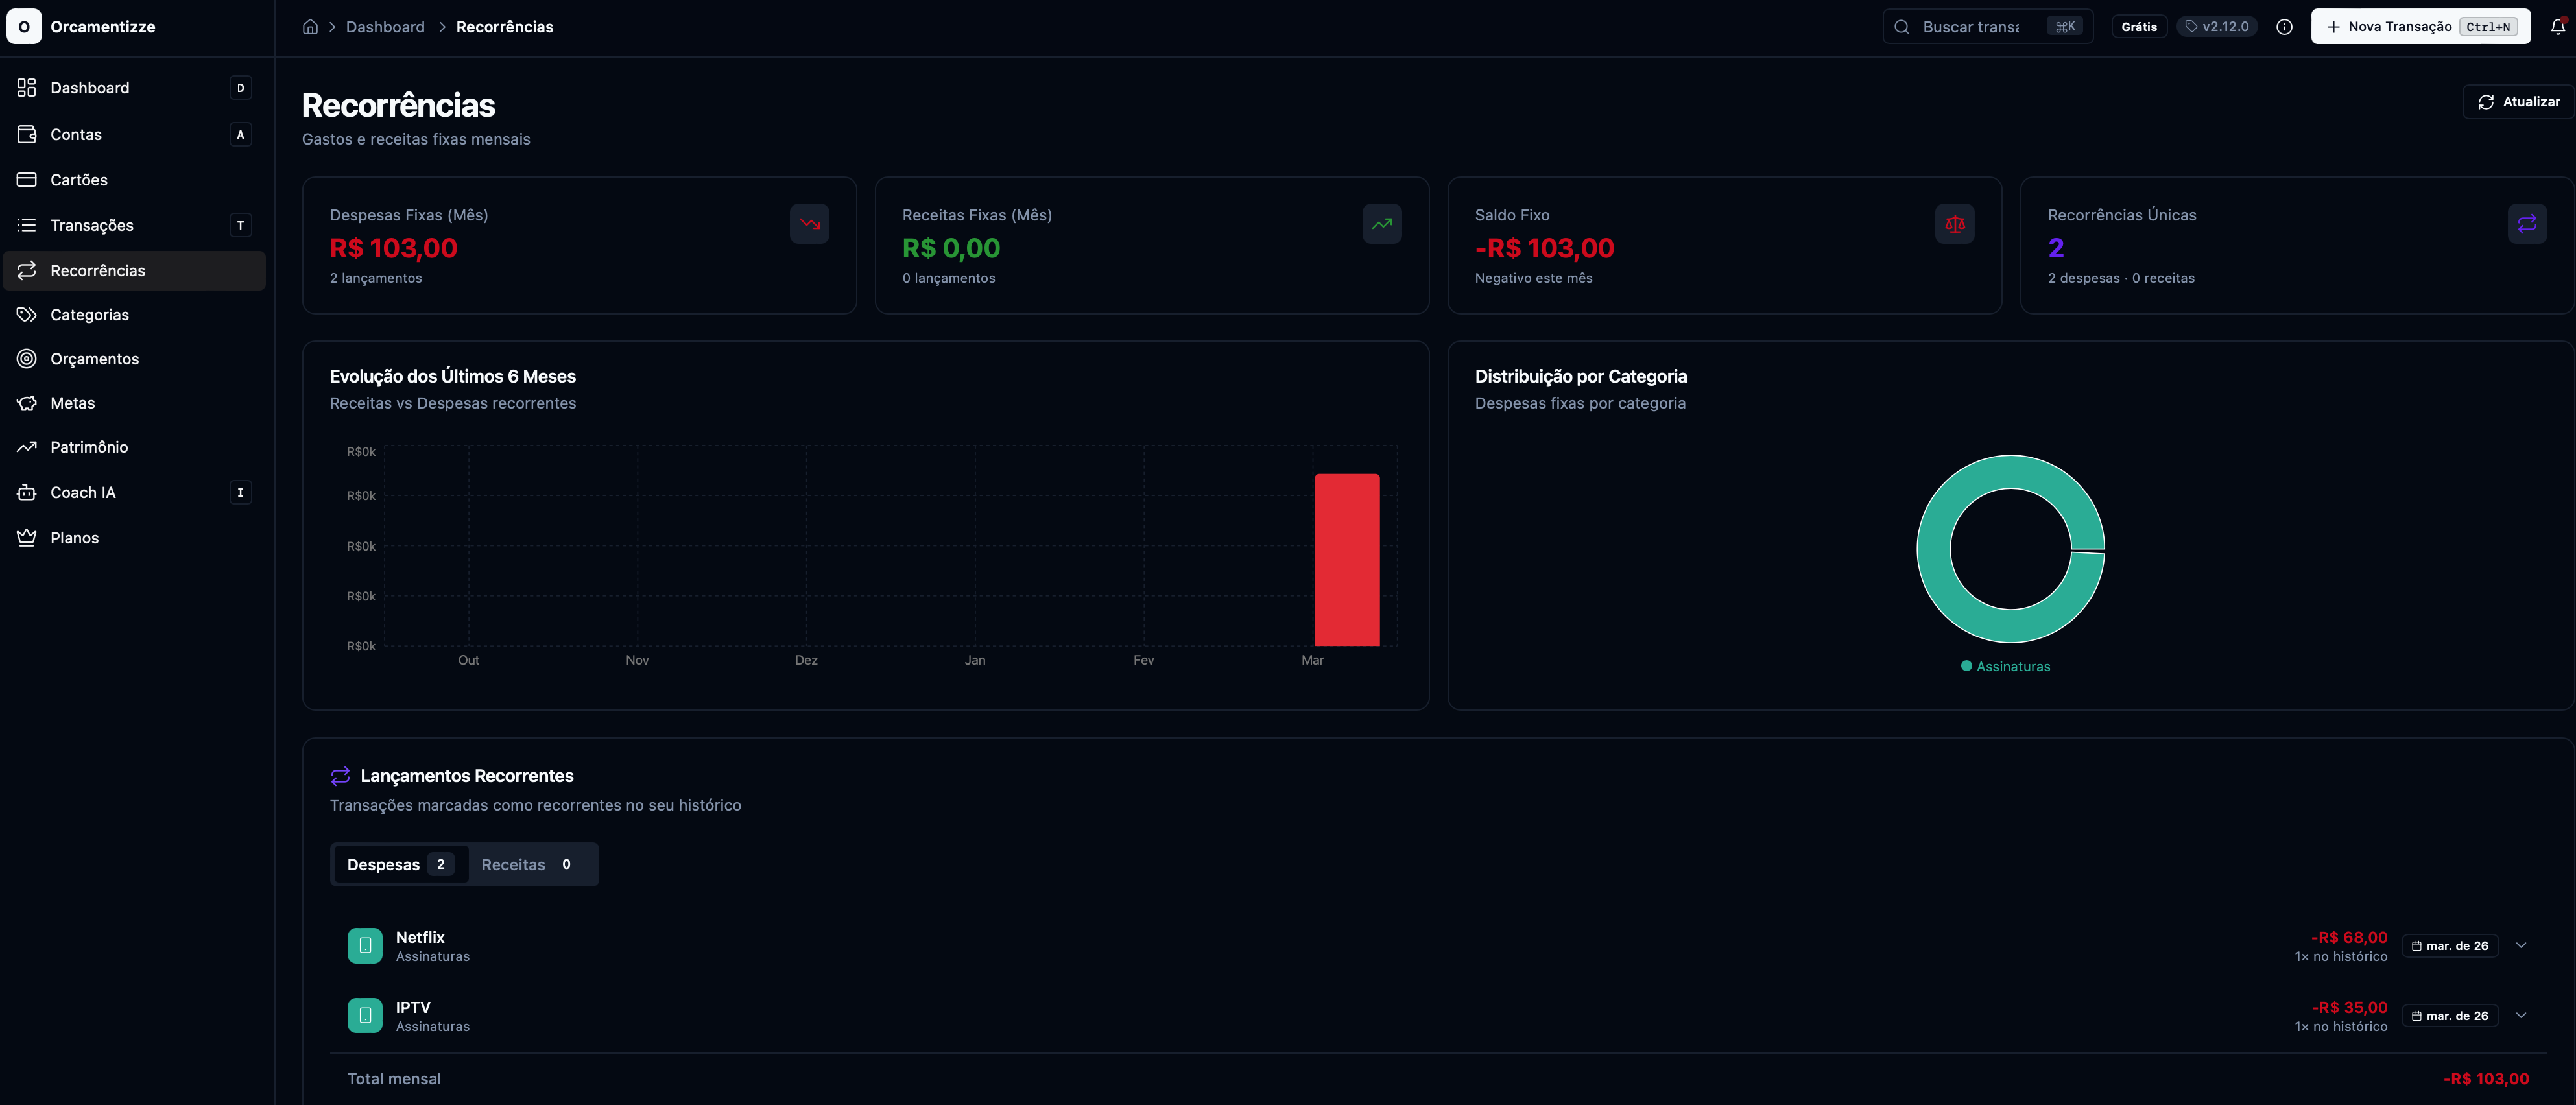Click the Receitas Fixas trending-up icon
The height and width of the screenshot is (1105, 2576).
click(1381, 224)
